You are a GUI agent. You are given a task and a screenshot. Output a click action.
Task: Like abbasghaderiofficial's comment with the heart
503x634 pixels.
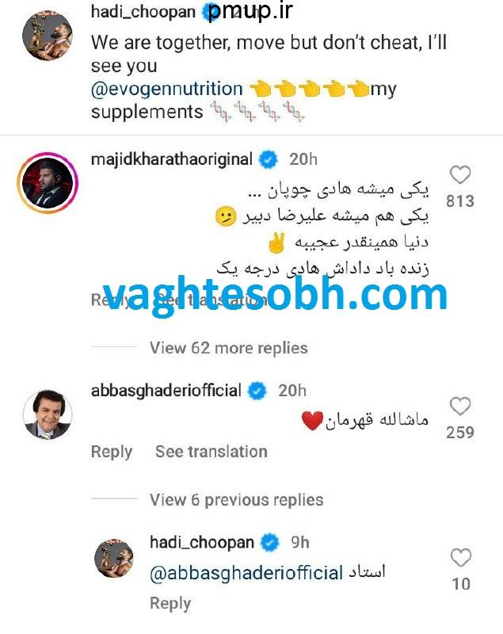[x=460, y=406]
